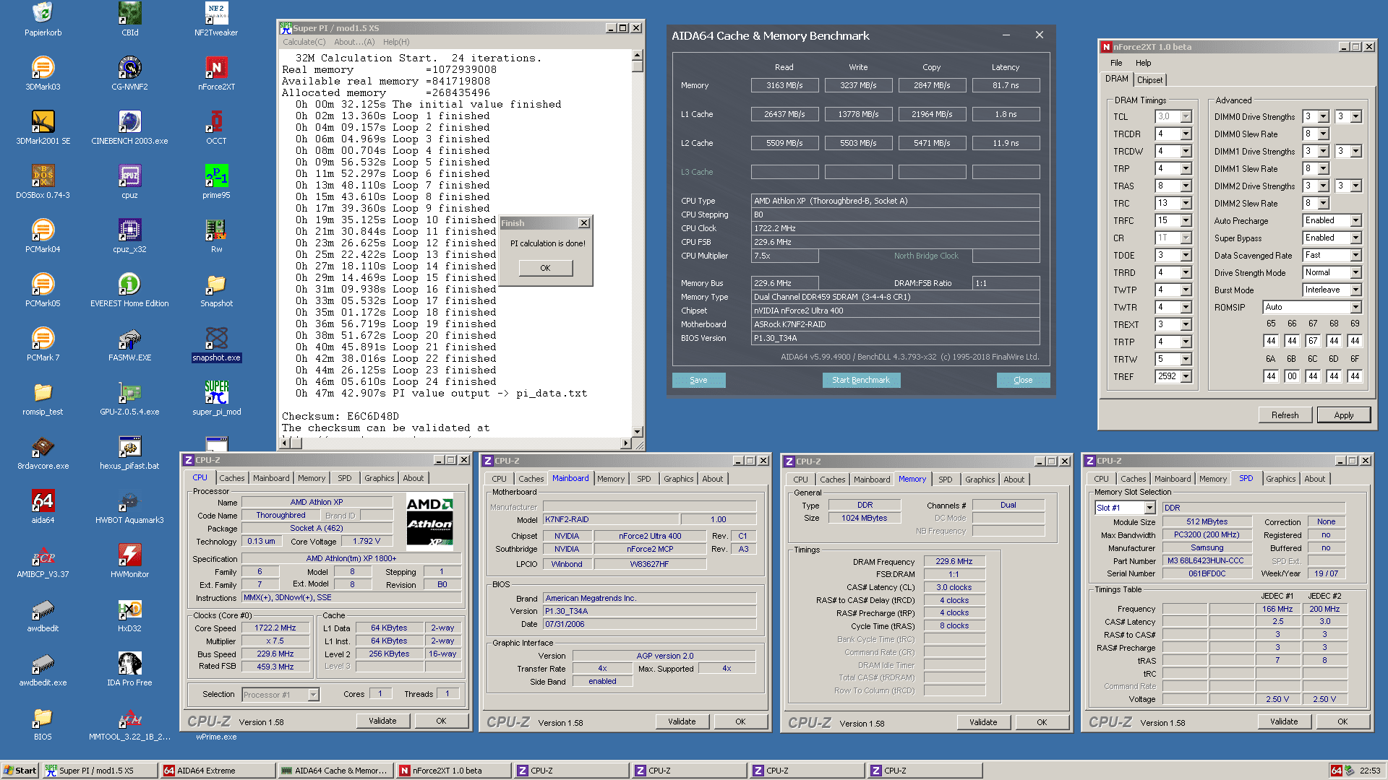The width and height of the screenshot is (1388, 780).
Task: Launch the OCCT desktop icon
Action: tap(216, 128)
